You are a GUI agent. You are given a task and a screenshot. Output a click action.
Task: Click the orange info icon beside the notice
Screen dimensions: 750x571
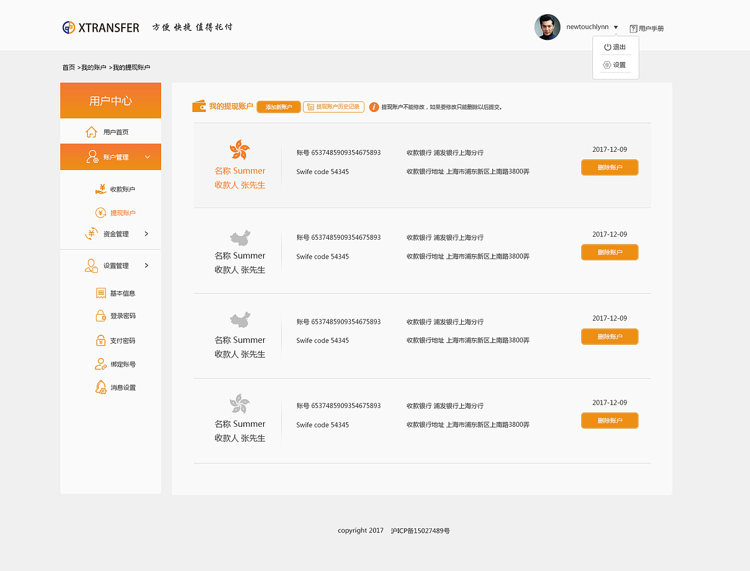(374, 107)
